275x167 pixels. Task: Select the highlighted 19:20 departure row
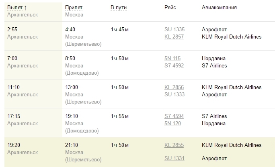pyautogui.click(x=140, y=152)
